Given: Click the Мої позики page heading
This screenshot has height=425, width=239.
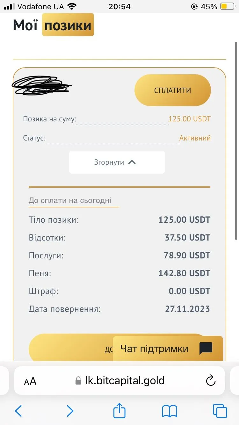Looking at the screenshot, I should point(53,25).
